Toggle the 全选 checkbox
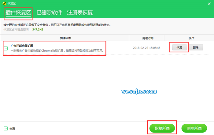Image resolution: width=214 pixels, height=135 pixels. point(6,129)
